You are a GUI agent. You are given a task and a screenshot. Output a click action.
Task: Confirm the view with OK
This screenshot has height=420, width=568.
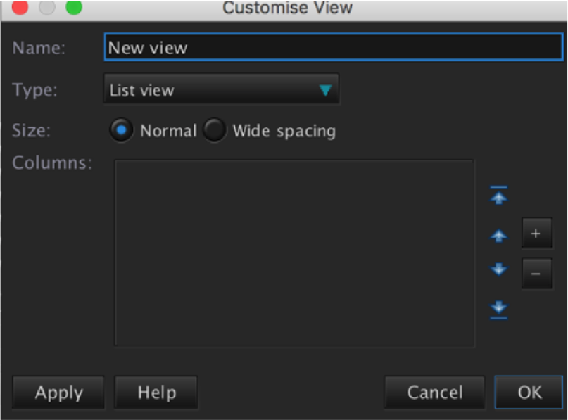pyautogui.click(x=529, y=392)
